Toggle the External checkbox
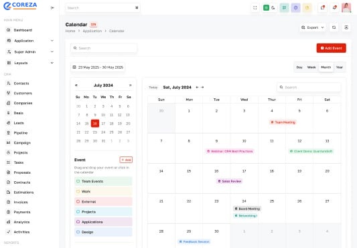 (78, 202)
